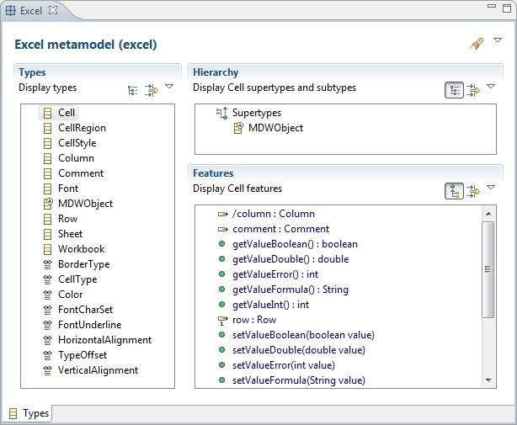Viewport: 517px width, 425px height.
Task: Select HorizontalAlignment enumeration
Action: 105,340
